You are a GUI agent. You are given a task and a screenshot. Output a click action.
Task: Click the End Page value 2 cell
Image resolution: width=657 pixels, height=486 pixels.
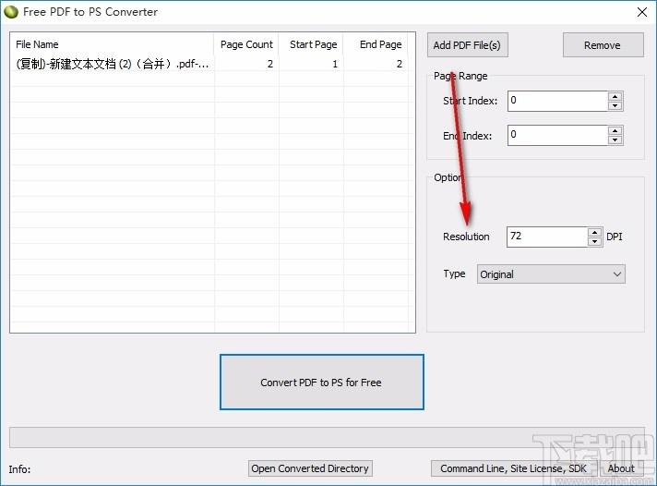click(x=376, y=64)
